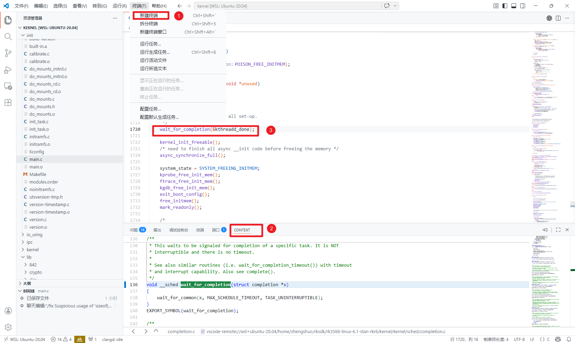This screenshot has height=343, width=575.
Task: Open the notifications bell in the status bar
Action: pos(568,340)
